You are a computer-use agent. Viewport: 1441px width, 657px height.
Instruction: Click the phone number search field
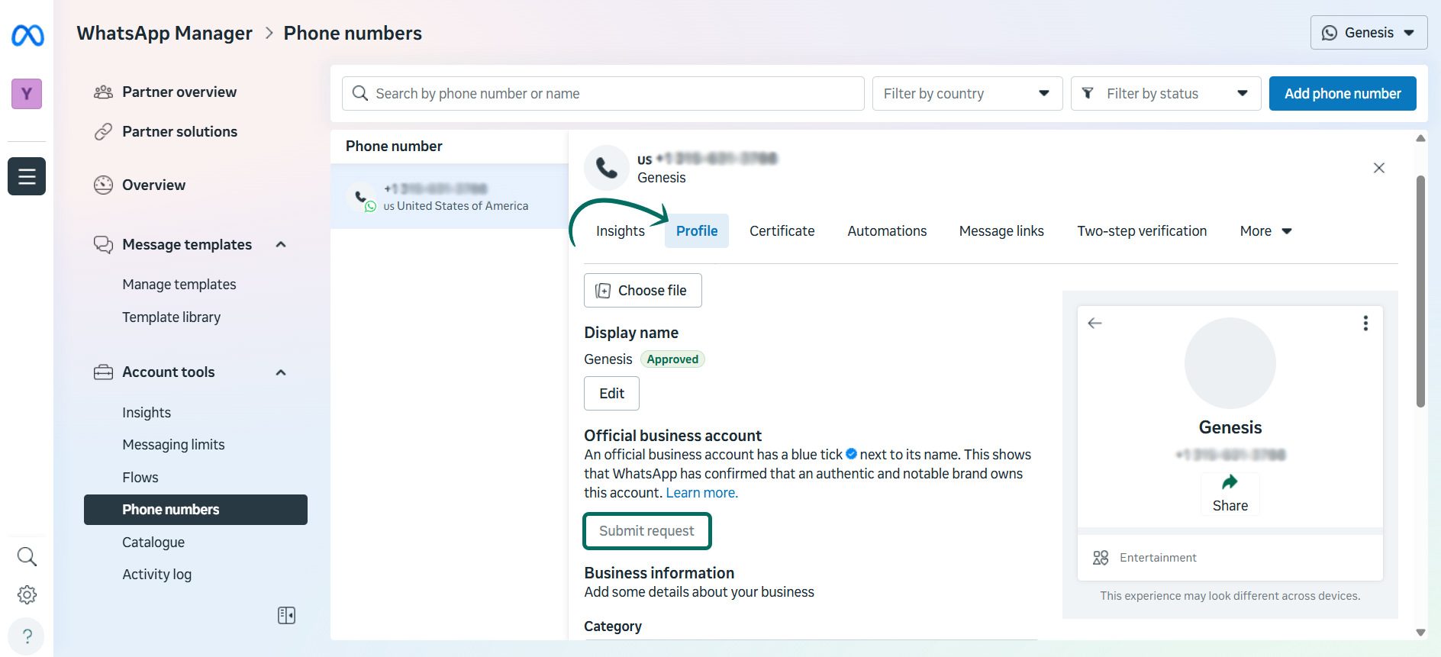[603, 94]
